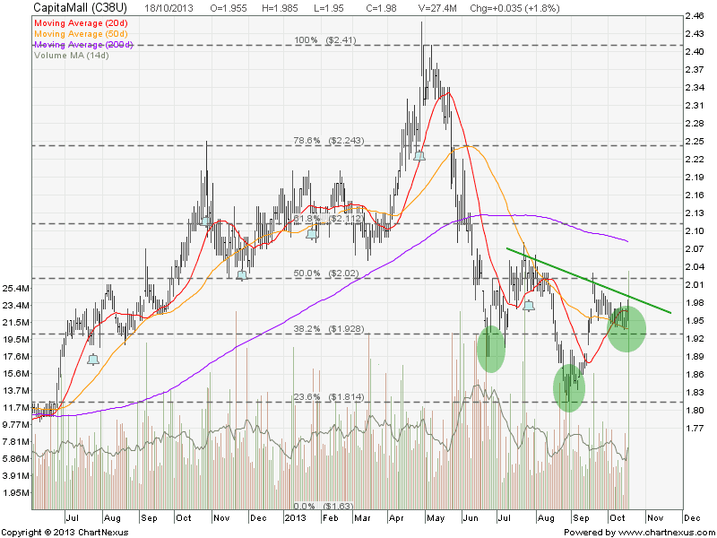
Task: Click the '2013' label on the time axis
Action: coord(295,518)
